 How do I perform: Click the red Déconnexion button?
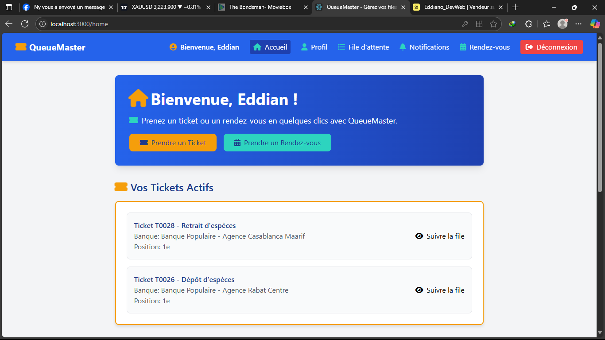click(551, 47)
